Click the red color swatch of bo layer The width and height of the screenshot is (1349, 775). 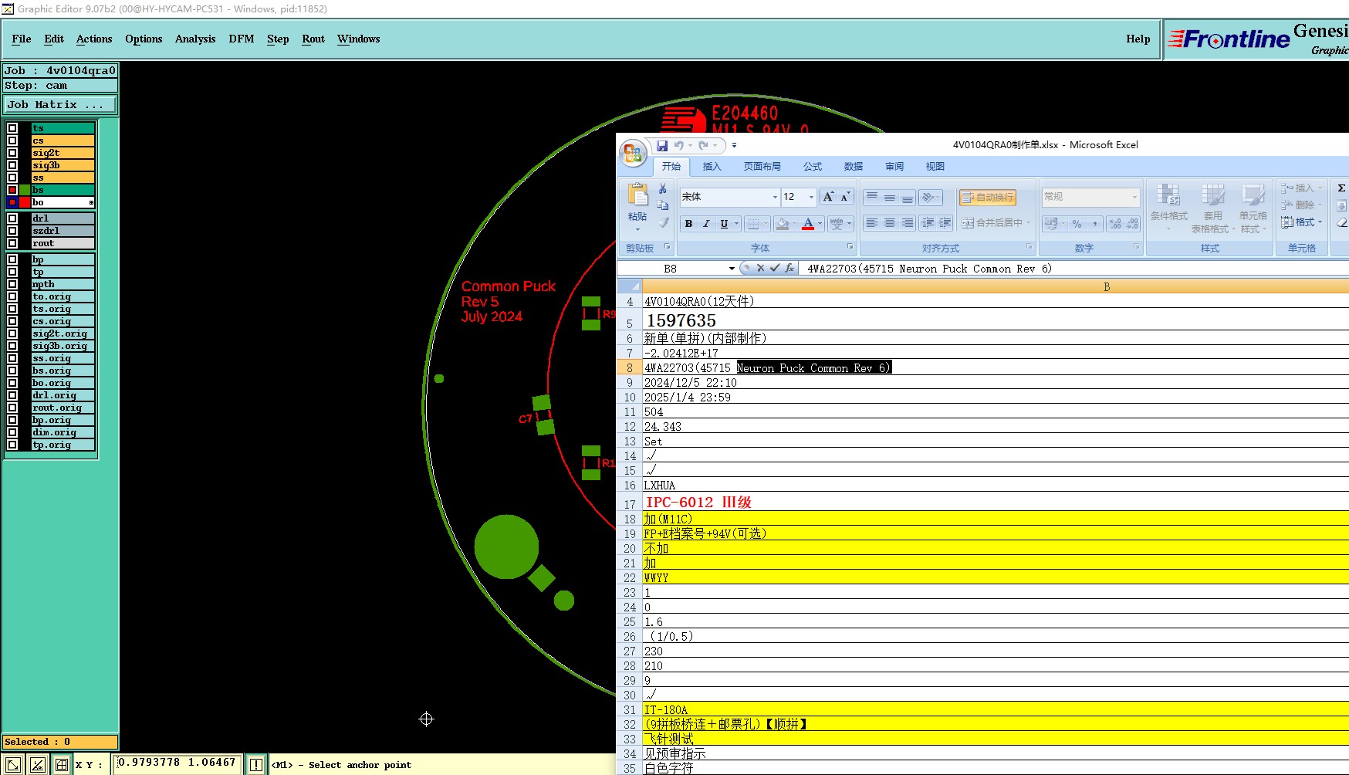point(25,202)
